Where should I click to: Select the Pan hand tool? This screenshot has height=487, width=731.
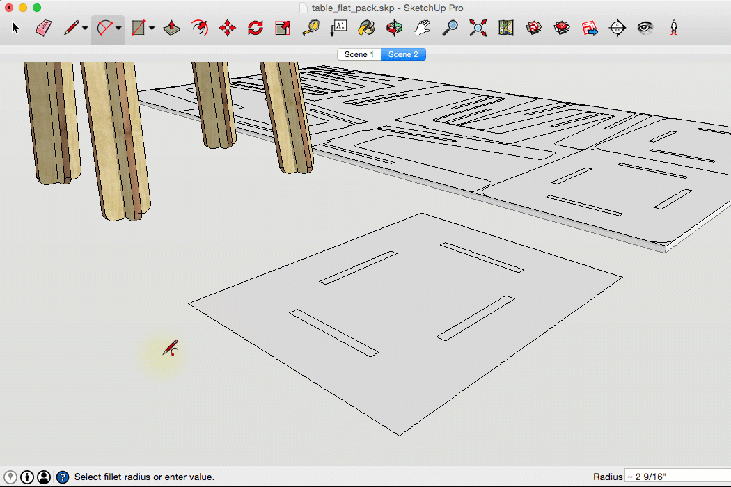pos(423,29)
